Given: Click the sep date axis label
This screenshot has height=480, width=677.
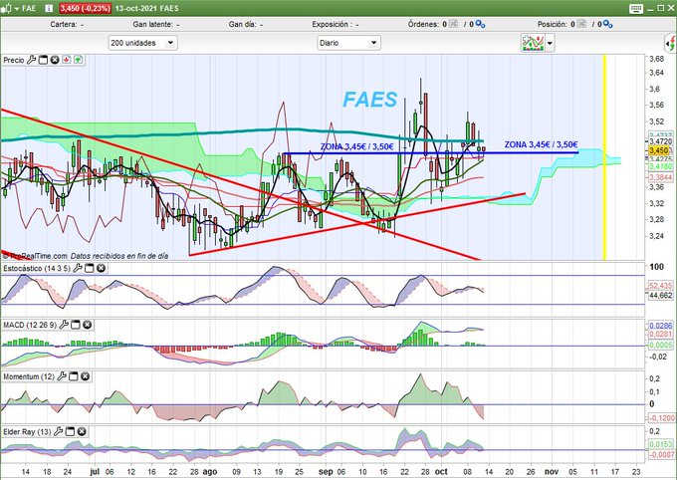Looking at the screenshot, I should click(x=326, y=472).
